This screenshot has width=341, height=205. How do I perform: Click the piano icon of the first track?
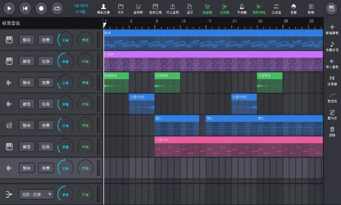pyautogui.click(x=9, y=40)
